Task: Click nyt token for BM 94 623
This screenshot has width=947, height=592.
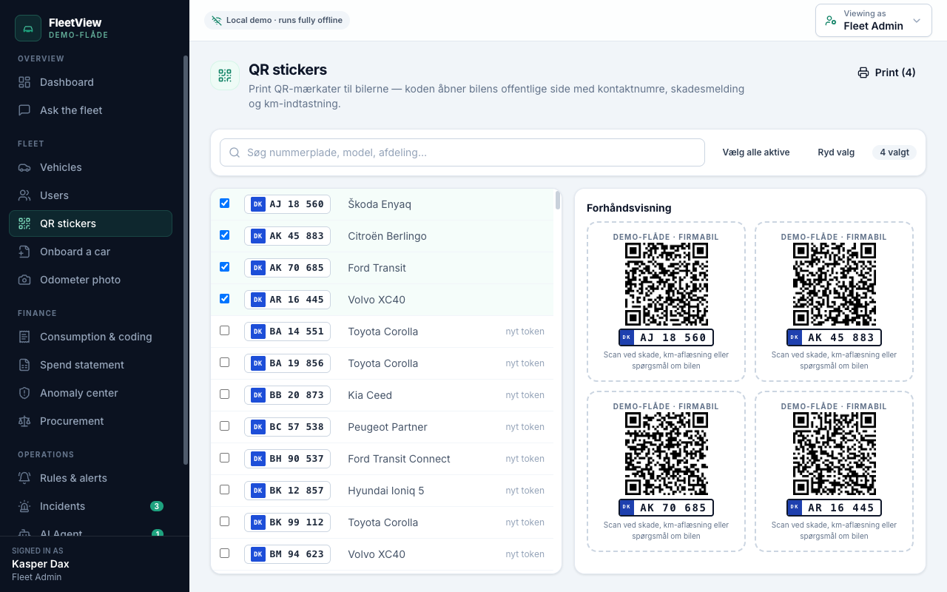Action: (x=525, y=554)
